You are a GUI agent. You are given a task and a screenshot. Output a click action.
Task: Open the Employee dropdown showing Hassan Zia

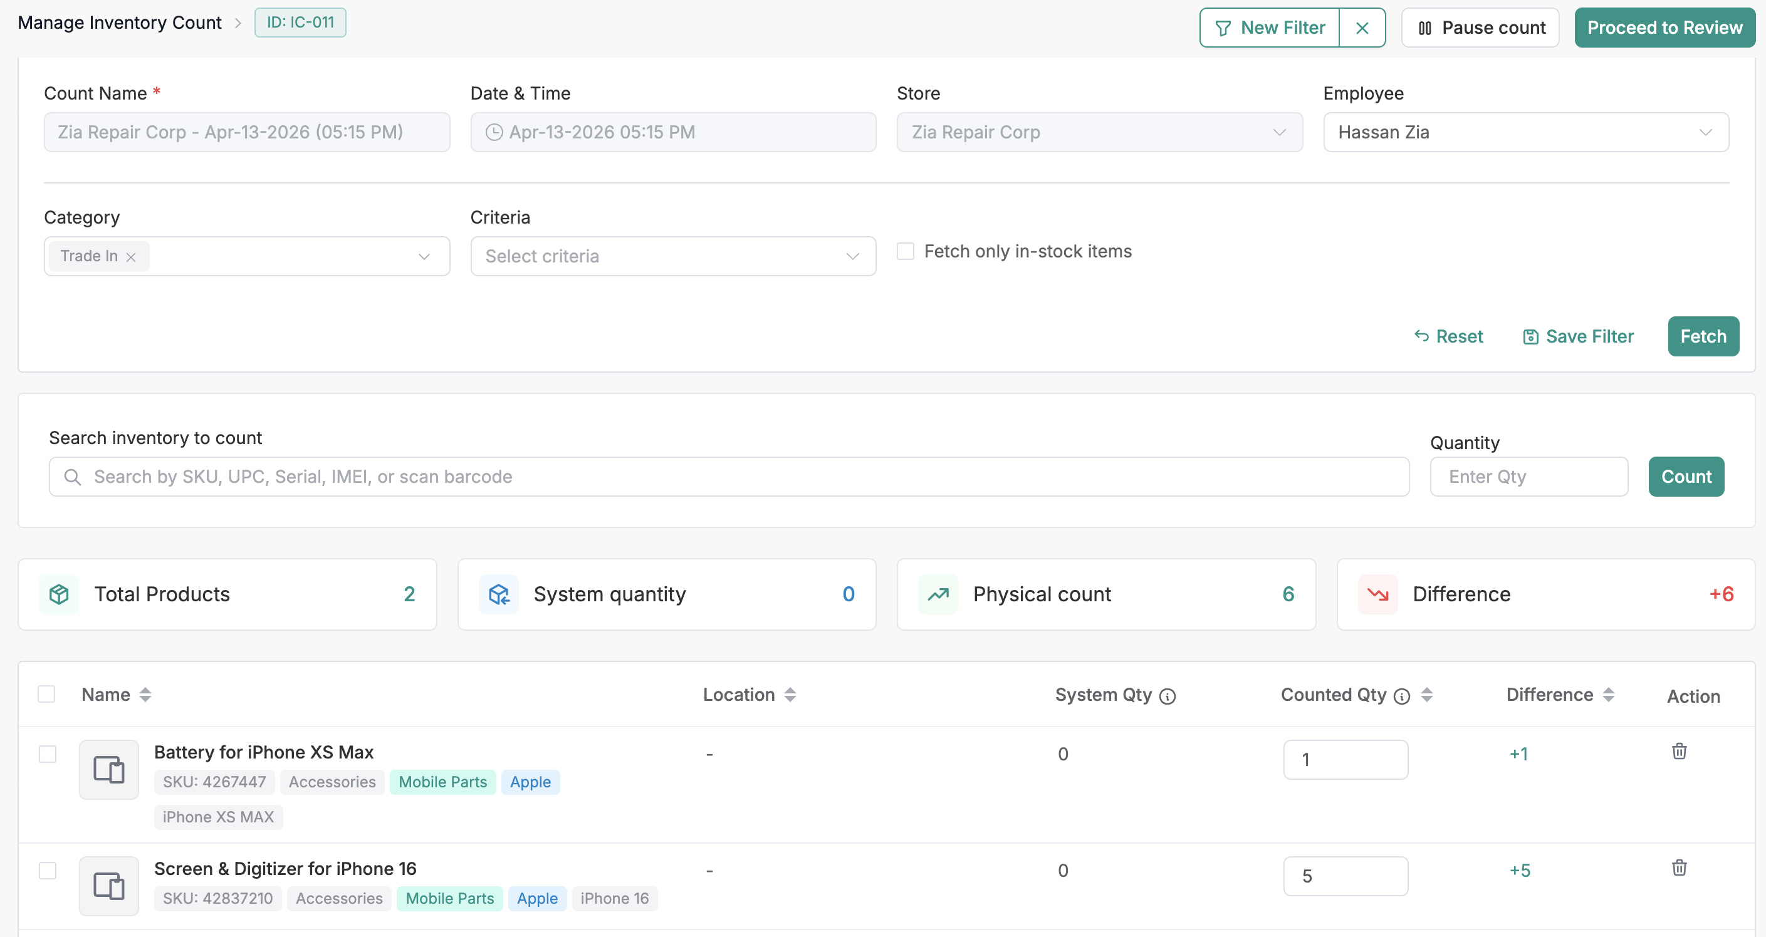click(1525, 132)
